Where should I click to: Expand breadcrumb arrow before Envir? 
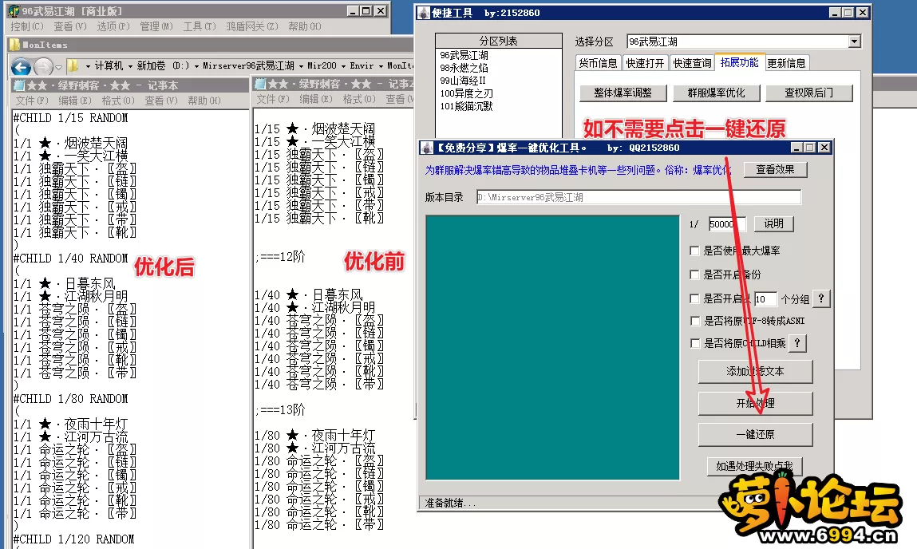344,66
